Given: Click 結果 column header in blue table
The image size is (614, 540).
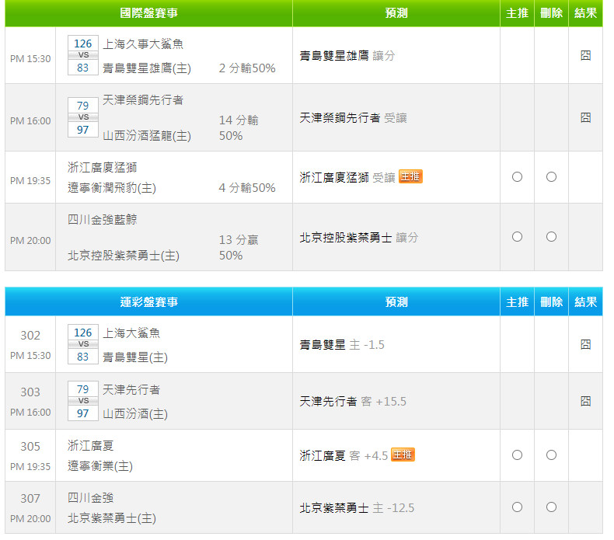Looking at the screenshot, I should pos(585,302).
